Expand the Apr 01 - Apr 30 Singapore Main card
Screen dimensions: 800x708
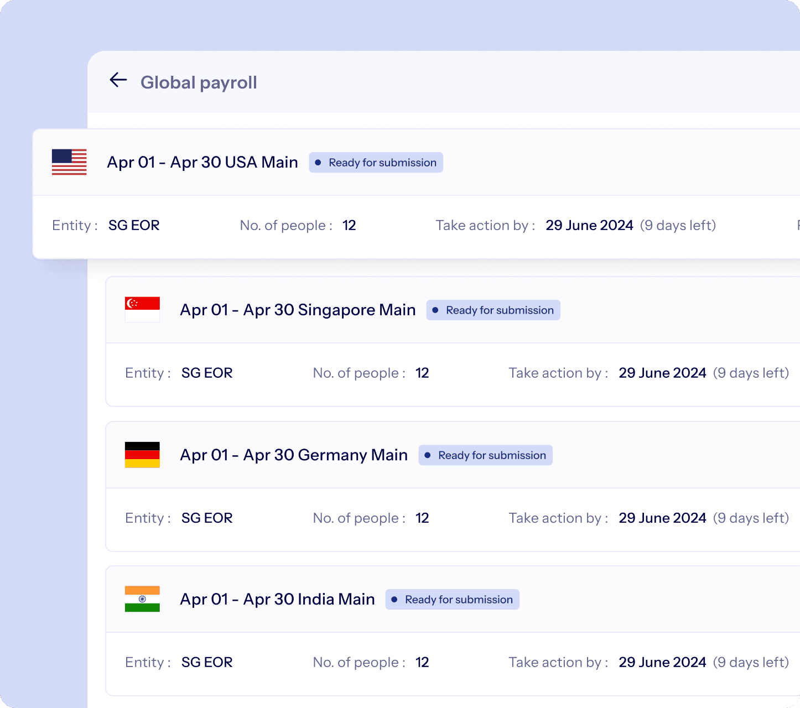click(298, 309)
